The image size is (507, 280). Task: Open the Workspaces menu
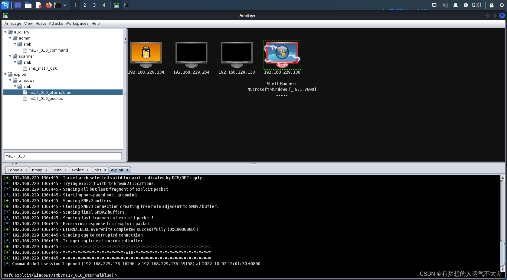tap(77, 24)
